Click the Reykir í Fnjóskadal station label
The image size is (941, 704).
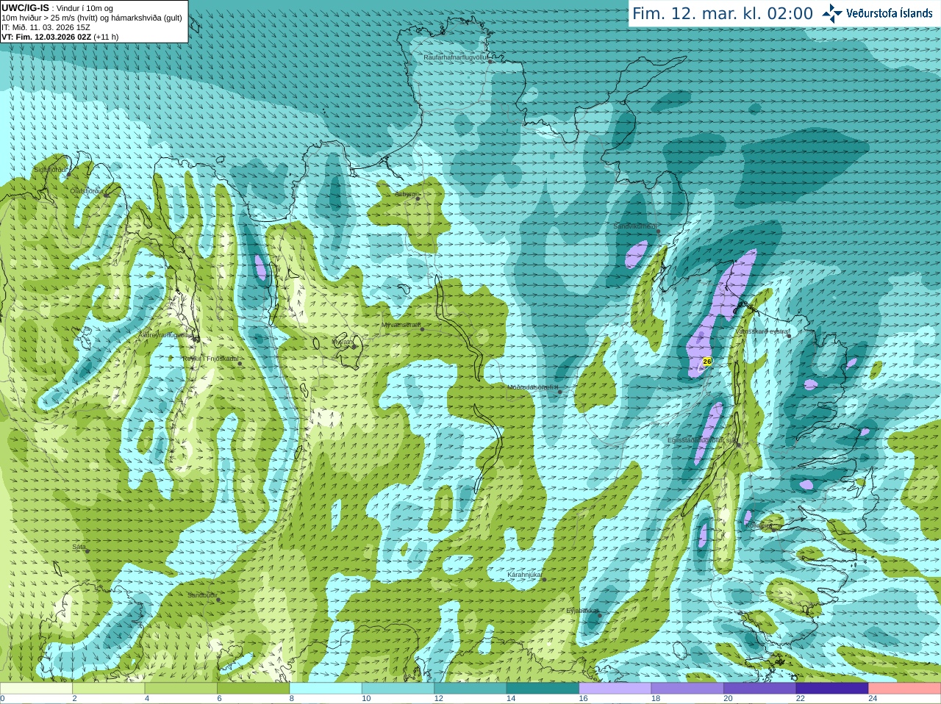coord(210,359)
